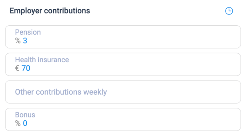Screen dimensions: 249x139
Task: Click the euro symbol in Health insurance
Action: [x=17, y=68]
